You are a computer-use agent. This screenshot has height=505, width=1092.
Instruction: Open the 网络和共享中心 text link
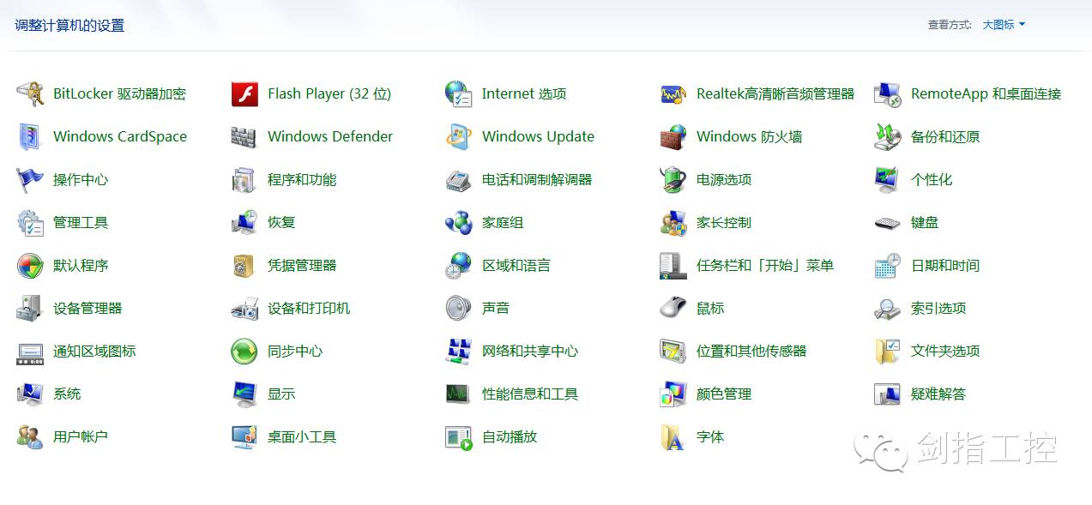click(x=530, y=351)
